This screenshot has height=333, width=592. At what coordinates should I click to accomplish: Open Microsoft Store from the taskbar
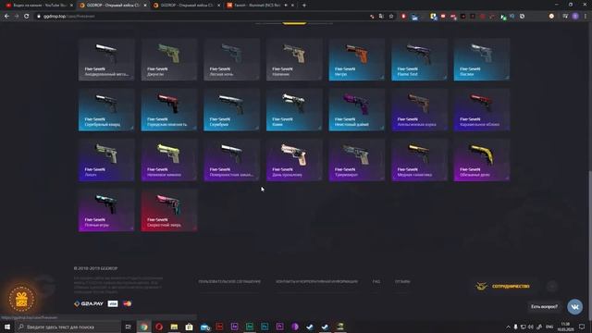189,327
